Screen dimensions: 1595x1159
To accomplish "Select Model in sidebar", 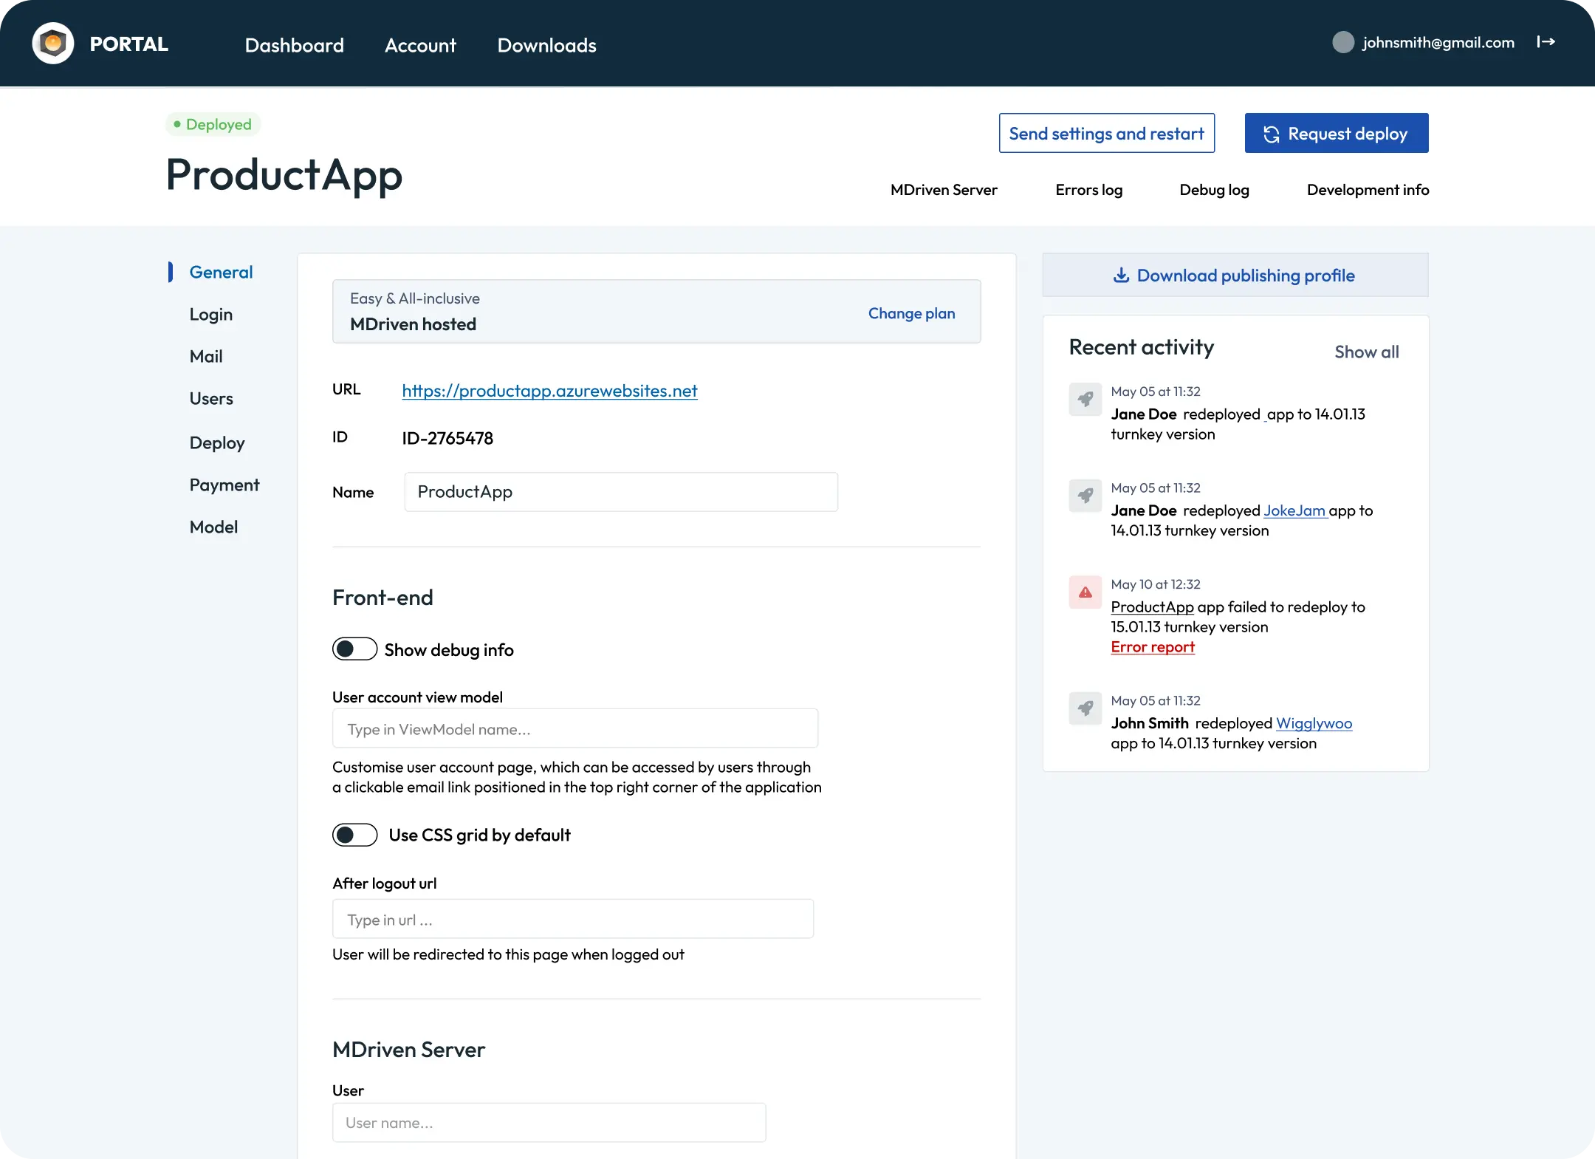I will pyautogui.click(x=213, y=527).
